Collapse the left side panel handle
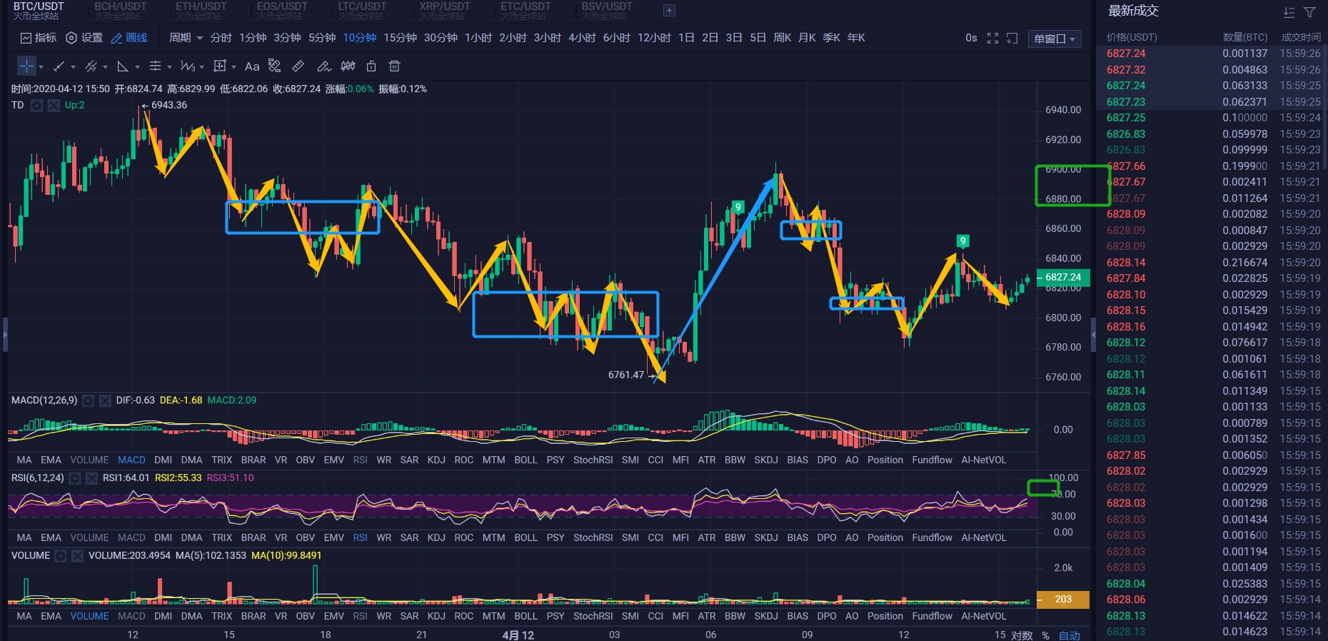Viewport: 1328px width, 641px height. tap(4, 334)
